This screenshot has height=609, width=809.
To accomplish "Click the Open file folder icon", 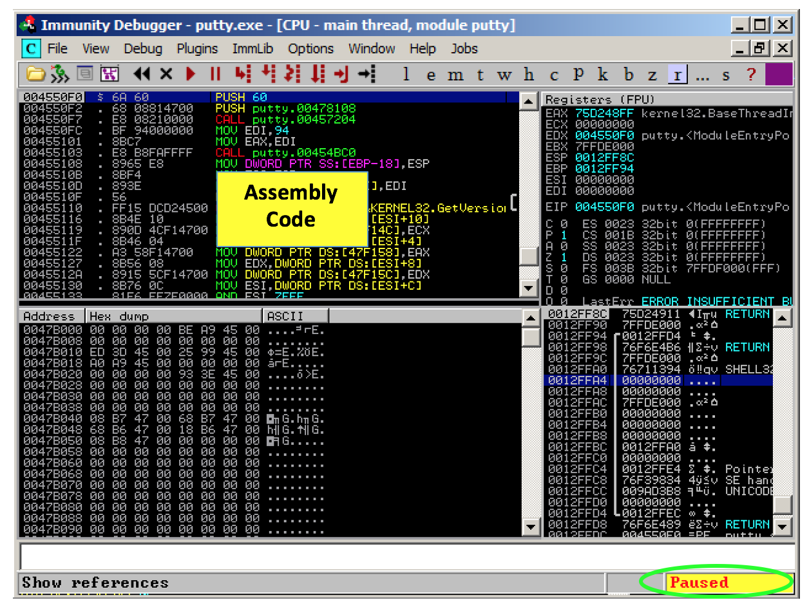I will (x=35, y=75).
